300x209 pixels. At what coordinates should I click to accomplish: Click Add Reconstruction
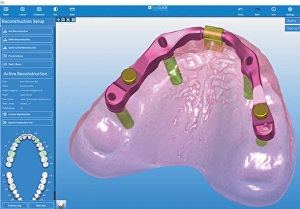click(27, 31)
